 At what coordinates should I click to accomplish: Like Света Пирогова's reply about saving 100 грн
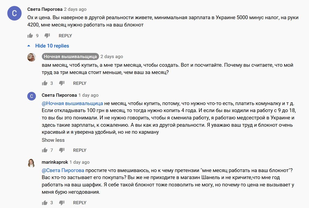pyautogui.click(x=45, y=150)
